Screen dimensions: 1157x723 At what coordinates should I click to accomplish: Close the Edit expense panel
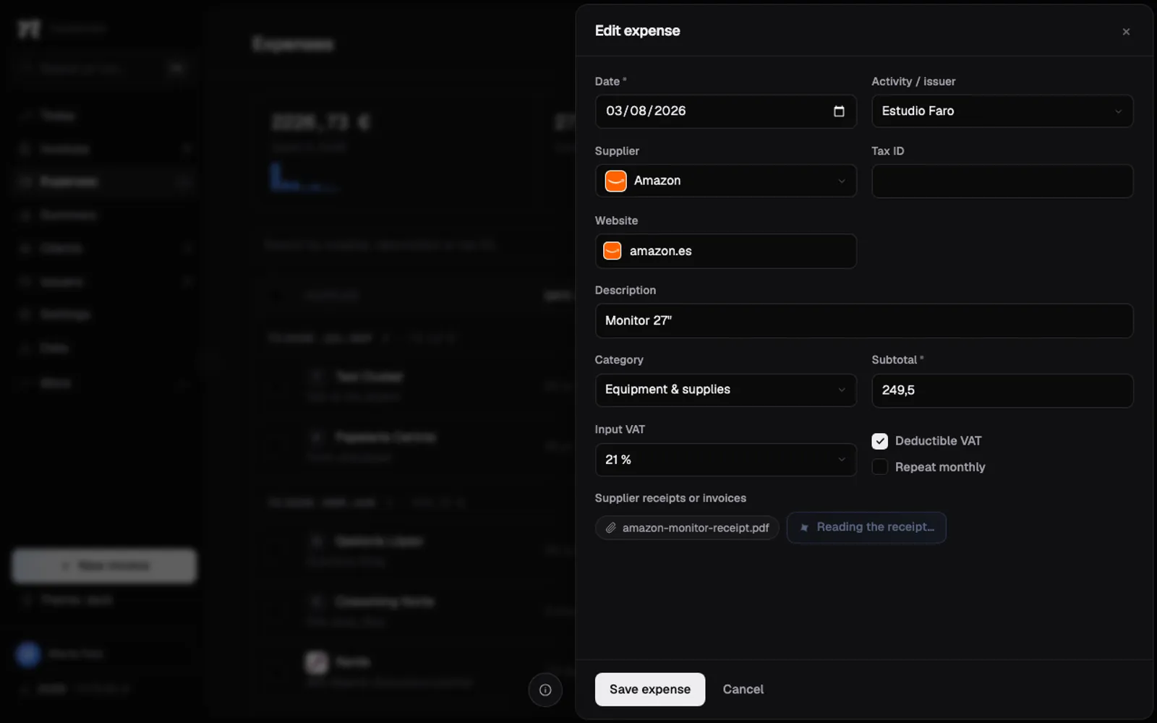pos(1126,32)
